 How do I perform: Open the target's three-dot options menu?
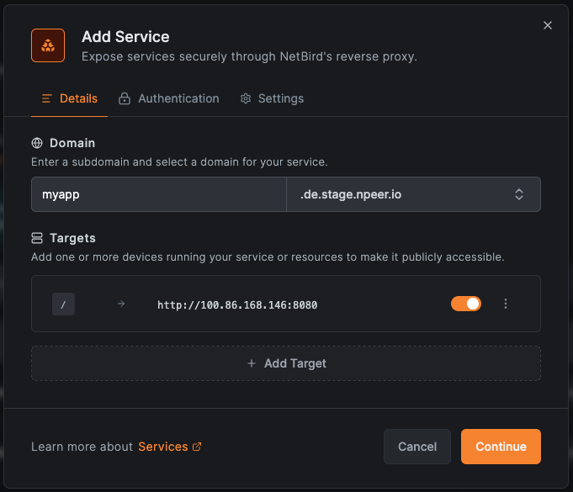tap(506, 304)
